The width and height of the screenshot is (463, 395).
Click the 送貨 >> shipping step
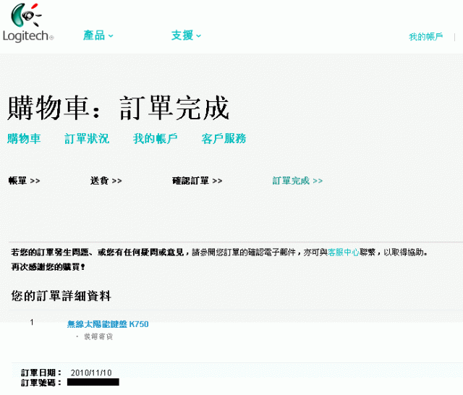click(106, 180)
